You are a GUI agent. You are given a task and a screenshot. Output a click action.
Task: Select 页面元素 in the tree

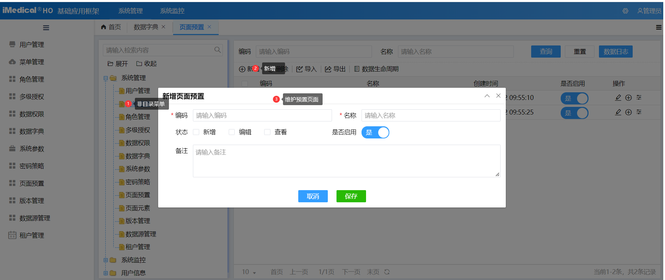click(138, 208)
